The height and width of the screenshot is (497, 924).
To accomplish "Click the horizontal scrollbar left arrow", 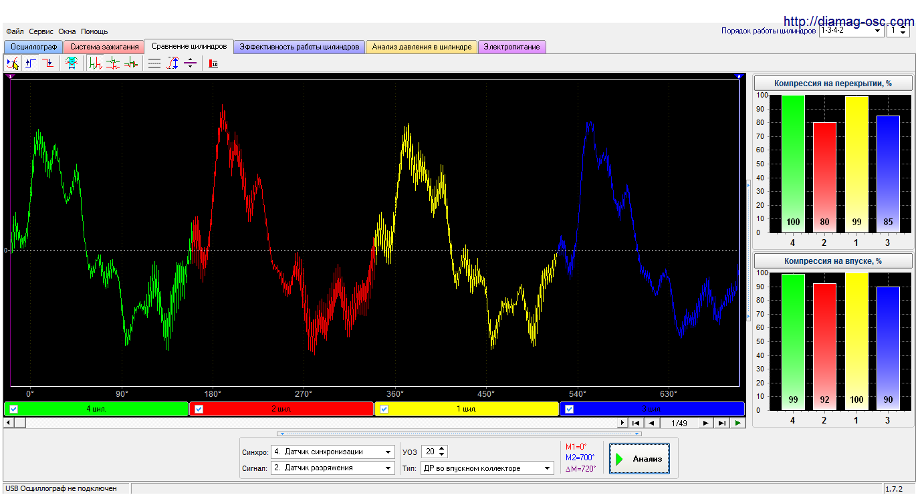I will pos(9,423).
